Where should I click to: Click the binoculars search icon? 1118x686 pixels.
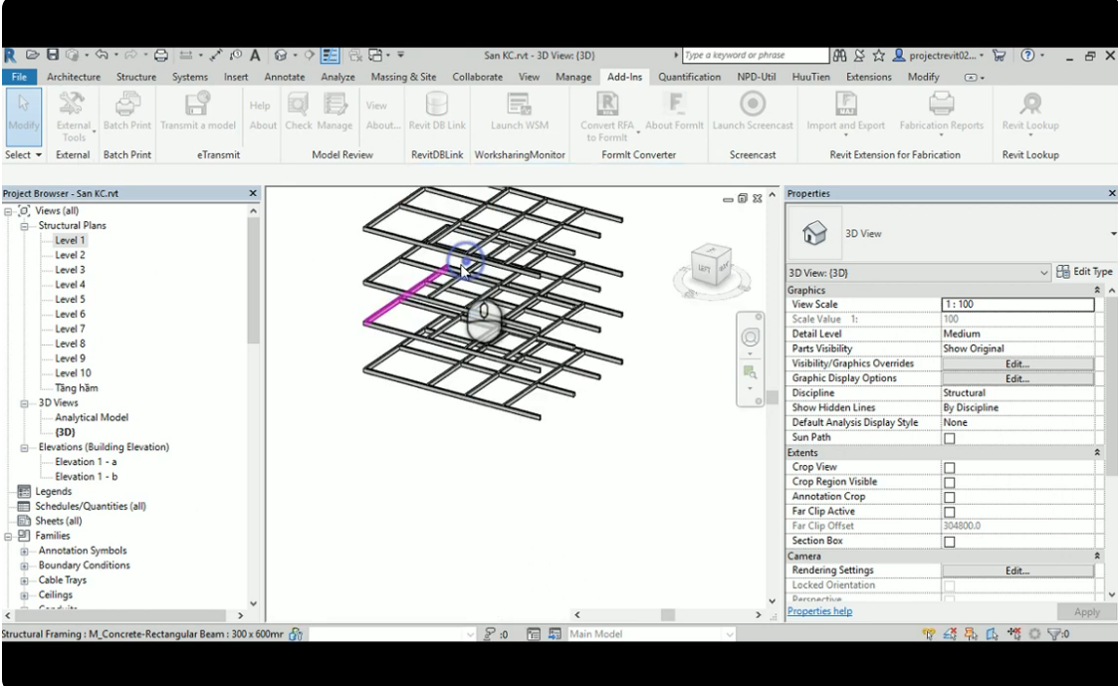(839, 55)
